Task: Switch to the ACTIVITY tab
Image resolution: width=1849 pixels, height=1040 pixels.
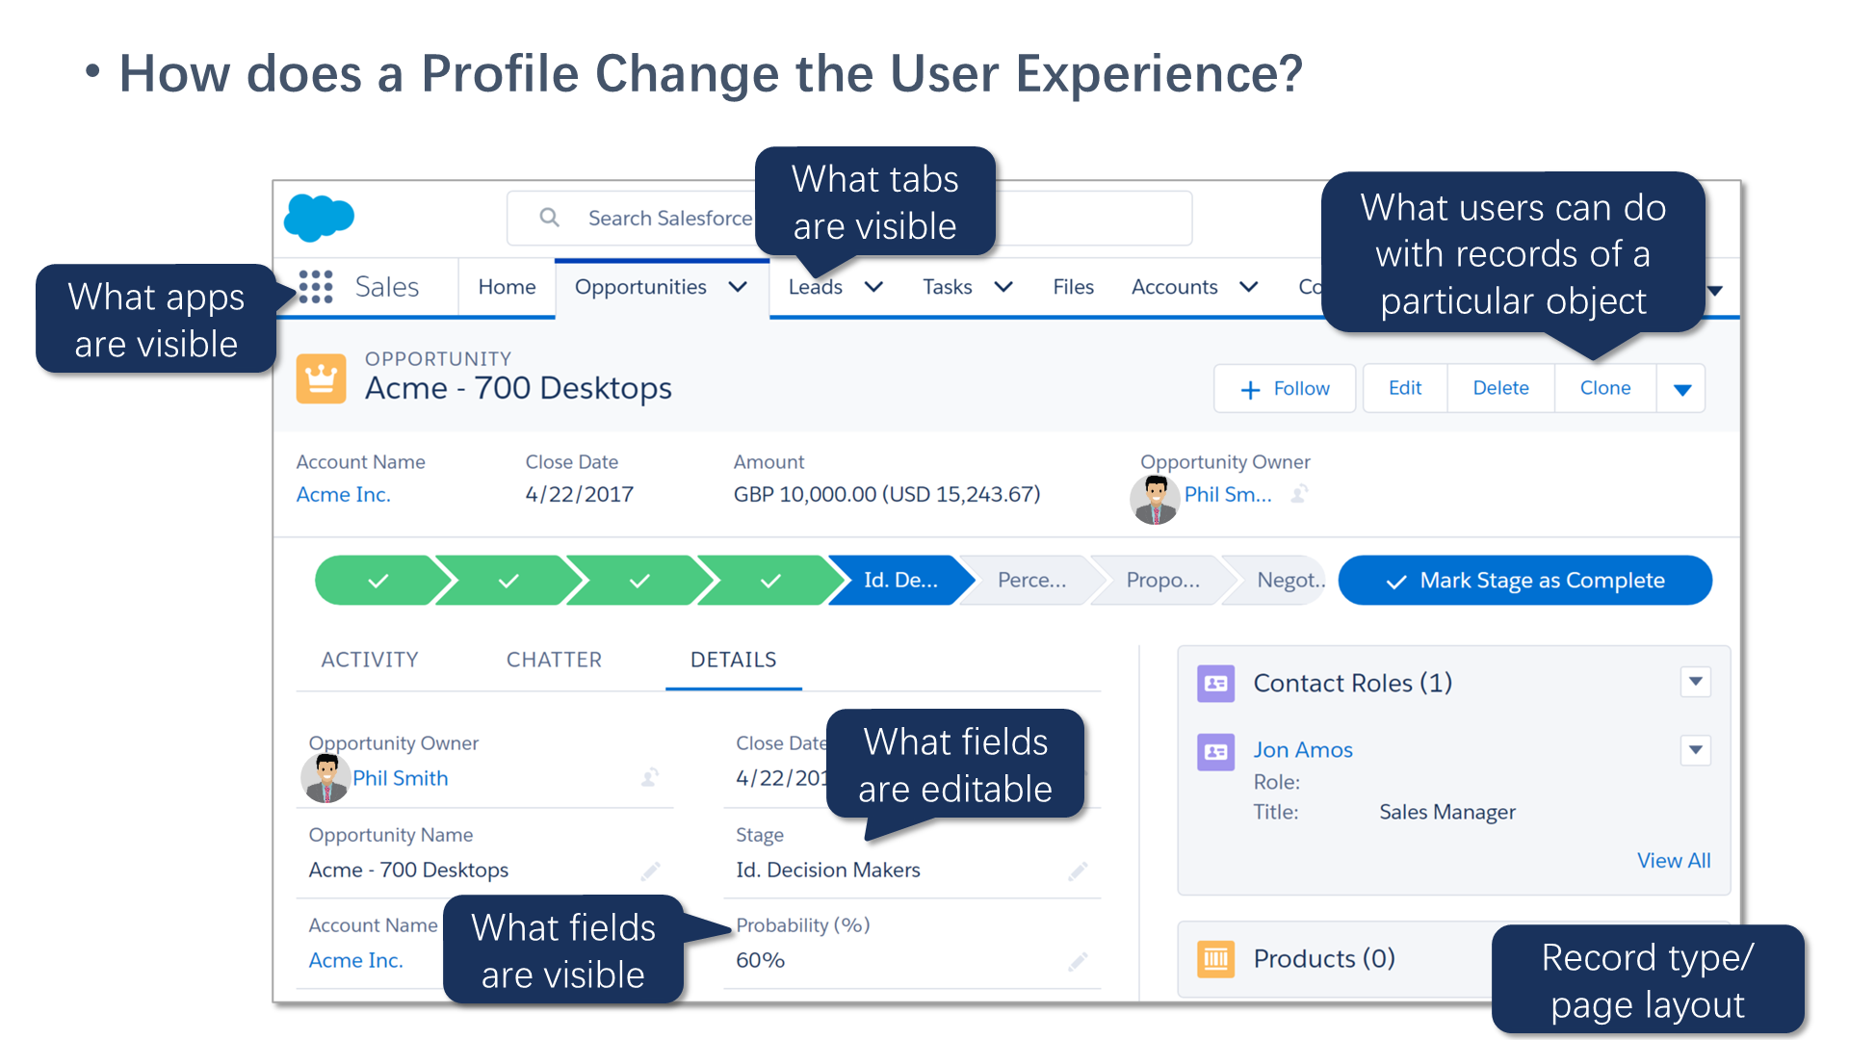Action: (370, 660)
